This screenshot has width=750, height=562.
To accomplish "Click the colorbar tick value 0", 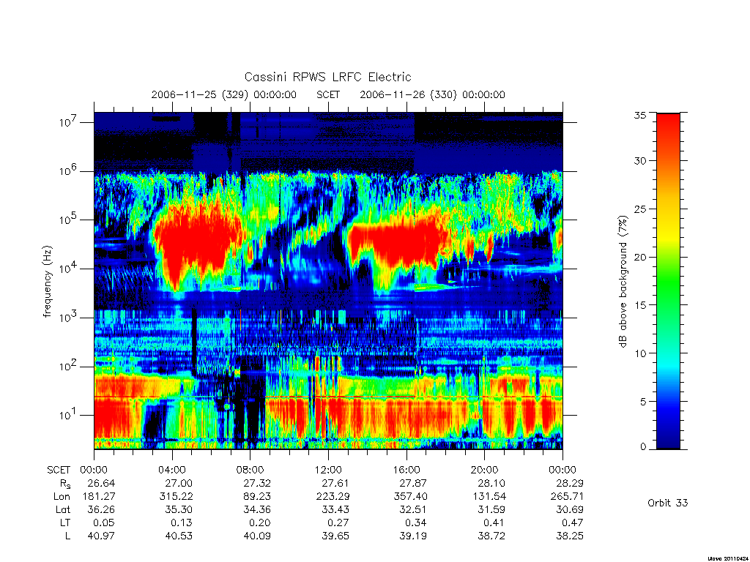I will coord(643,447).
